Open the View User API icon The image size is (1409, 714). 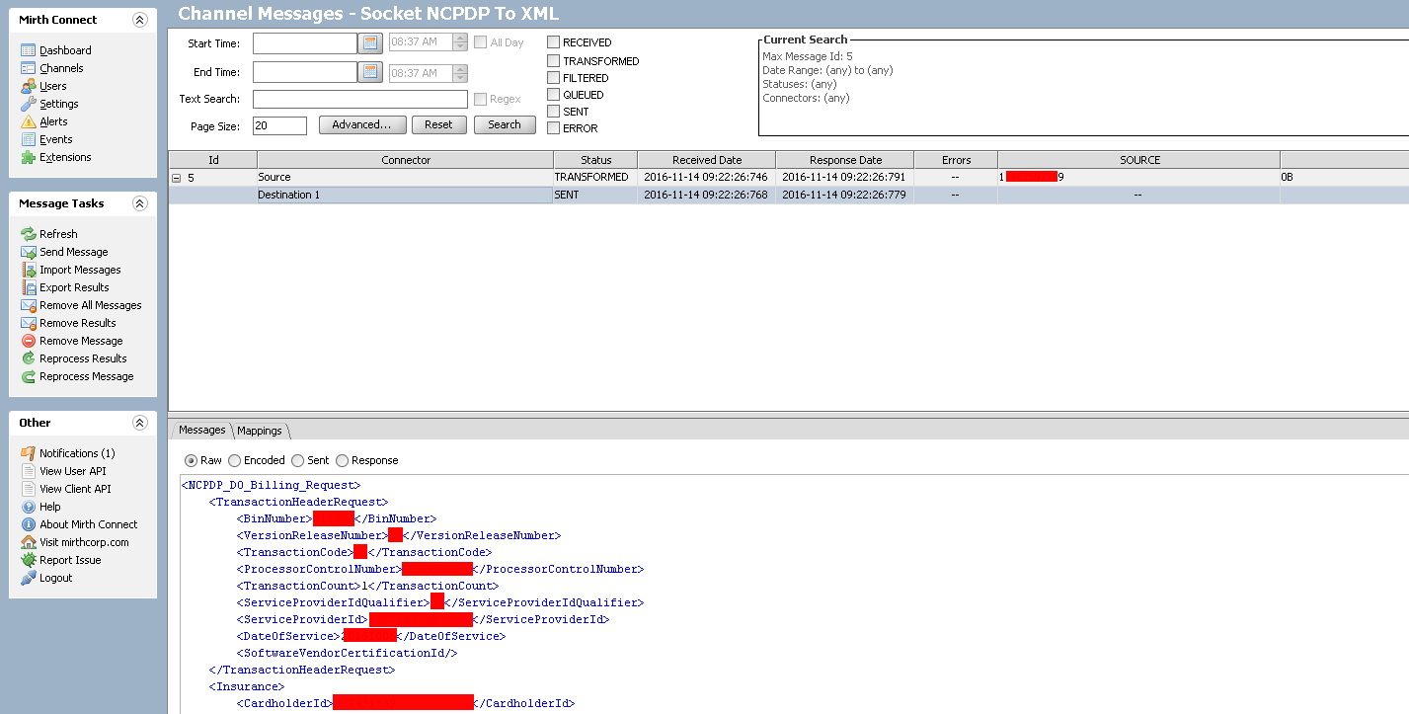29,471
